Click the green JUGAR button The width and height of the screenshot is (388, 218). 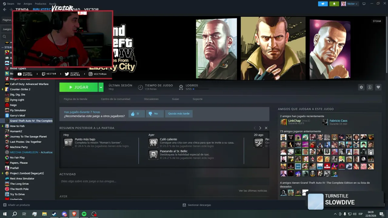(x=79, y=87)
